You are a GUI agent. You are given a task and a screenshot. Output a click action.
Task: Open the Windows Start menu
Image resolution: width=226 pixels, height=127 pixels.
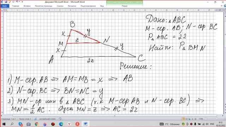(x=4, y=124)
